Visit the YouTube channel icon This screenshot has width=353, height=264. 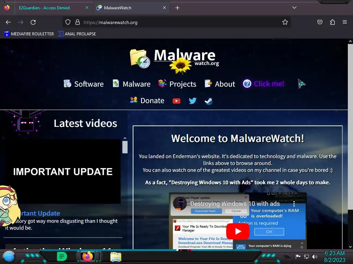point(176,101)
